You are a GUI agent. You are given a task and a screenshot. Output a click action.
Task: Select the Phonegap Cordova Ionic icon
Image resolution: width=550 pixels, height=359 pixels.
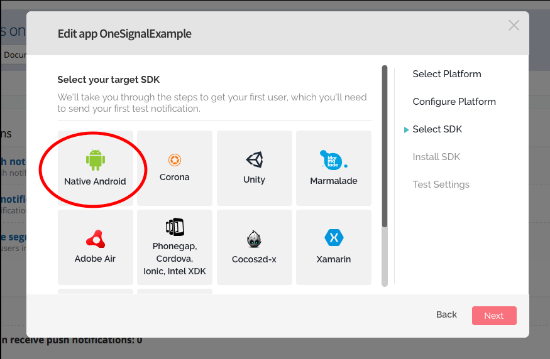[175, 227]
